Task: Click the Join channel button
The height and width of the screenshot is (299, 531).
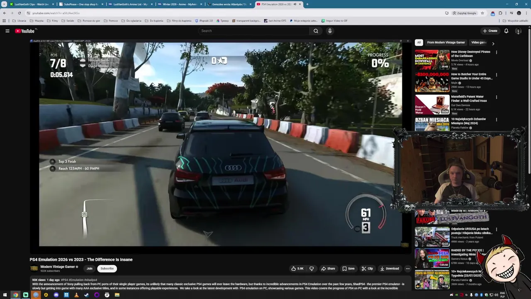Action: click(89, 268)
